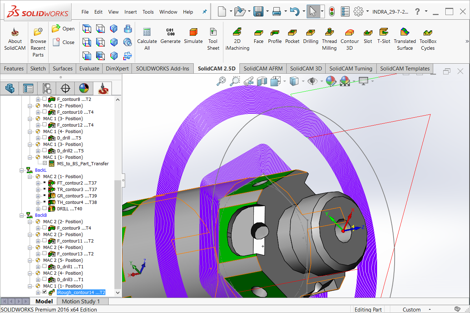
Task: Open the Tools menu
Action: pyautogui.click(x=148, y=12)
